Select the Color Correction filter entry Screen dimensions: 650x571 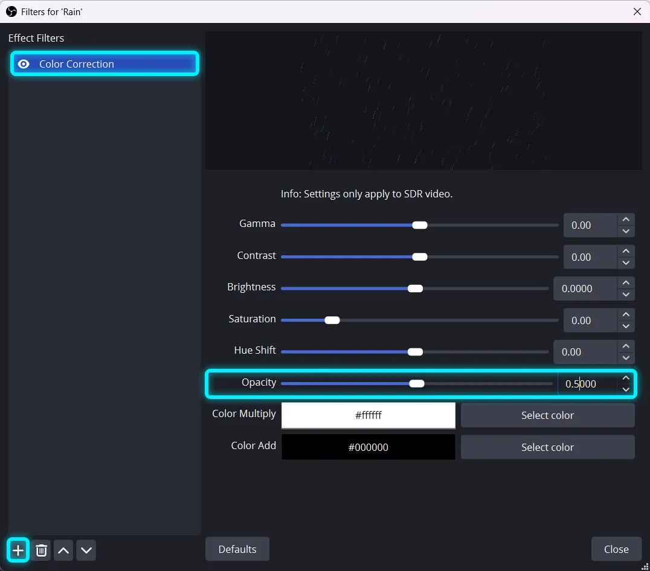tap(105, 64)
